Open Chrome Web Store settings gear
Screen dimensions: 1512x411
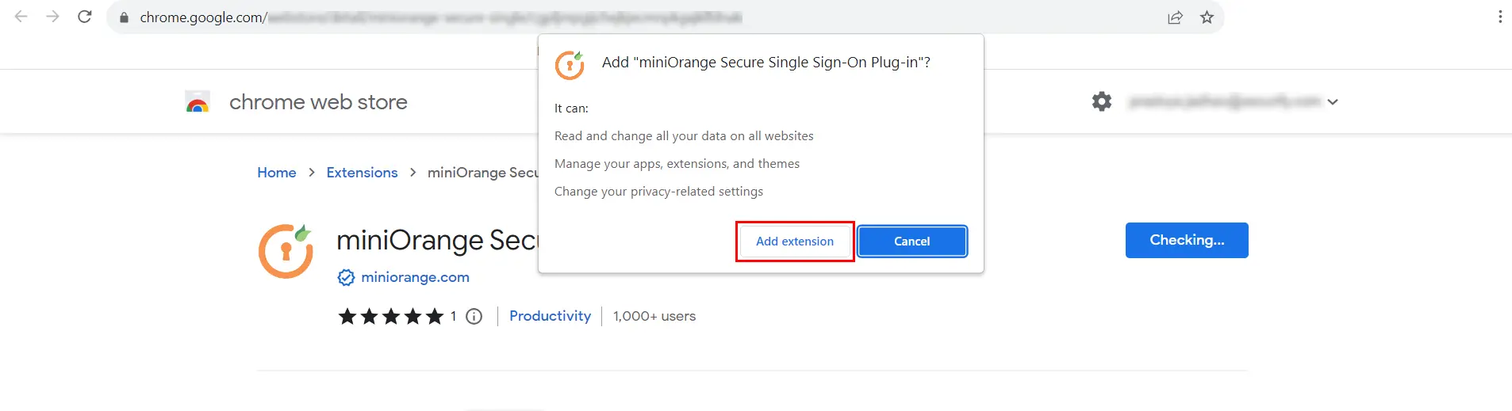pyautogui.click(x=1102, y=101)
